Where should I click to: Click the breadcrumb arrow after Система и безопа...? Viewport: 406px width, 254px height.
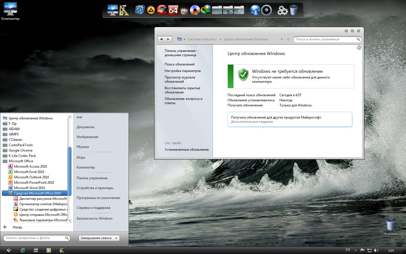click(x=221, y=39)
